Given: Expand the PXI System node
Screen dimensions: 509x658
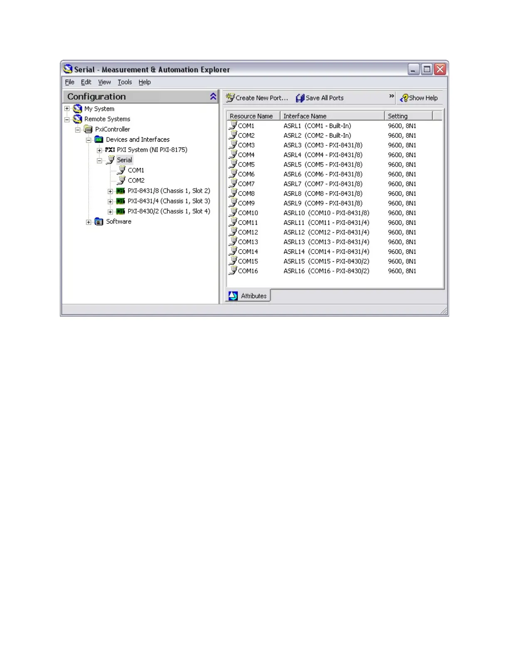Looking at the screenshot, I should pyautogui.click(x=99, y=150).
